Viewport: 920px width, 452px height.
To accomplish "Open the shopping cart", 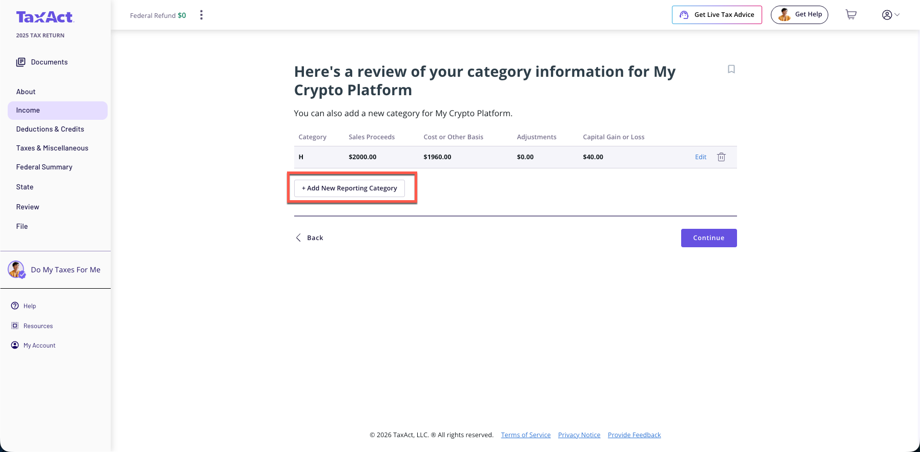I will tap(851, 15).
